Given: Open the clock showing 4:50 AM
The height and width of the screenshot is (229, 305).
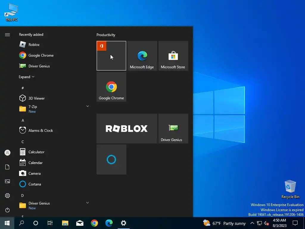Looking at the screenshot, I should coord(279,223).
